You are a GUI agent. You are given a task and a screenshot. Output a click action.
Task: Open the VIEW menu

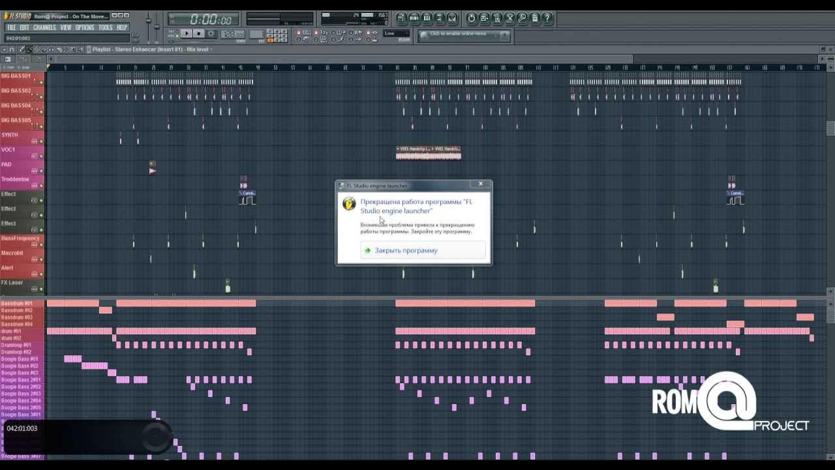click(66, 27)
